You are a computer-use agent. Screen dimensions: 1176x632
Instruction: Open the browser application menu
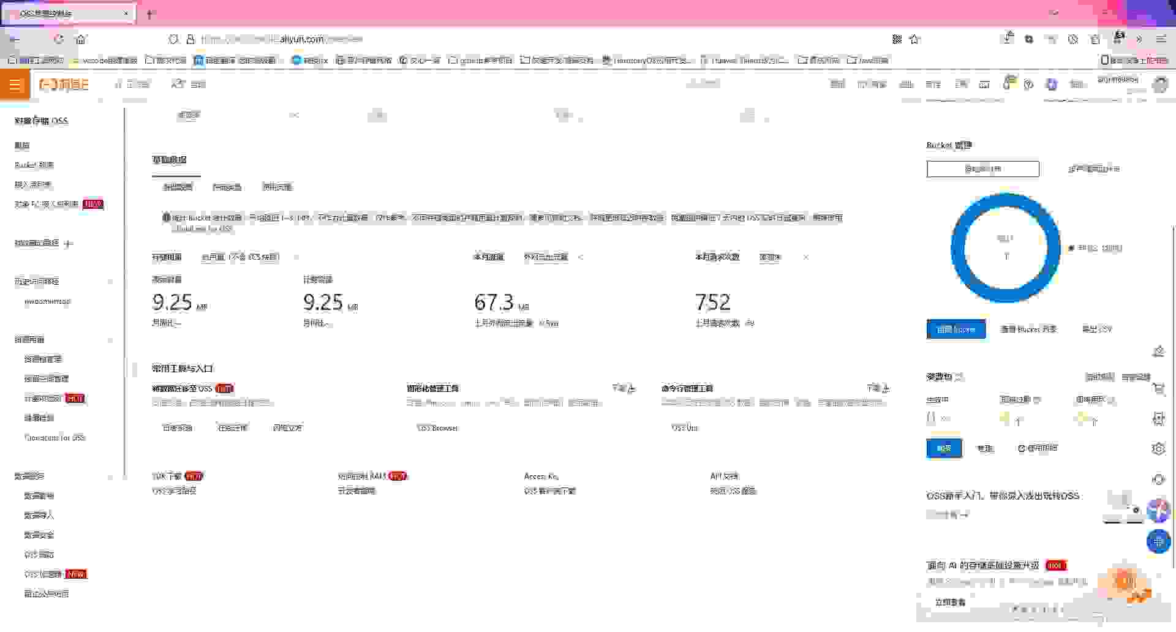coord(1161,39)
